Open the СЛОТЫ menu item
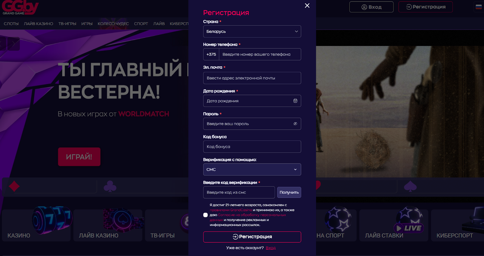This screenshot has height=256, width=484. point(11,24)
